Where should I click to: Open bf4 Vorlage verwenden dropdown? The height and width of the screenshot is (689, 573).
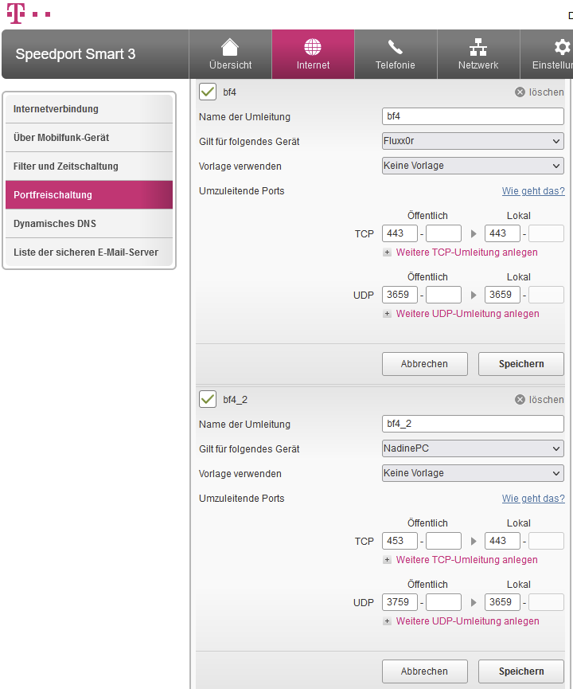tap(473, 166)
